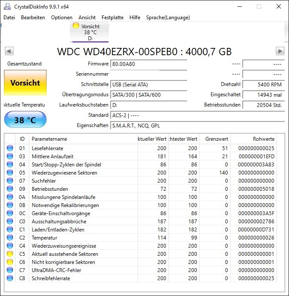Image resolution: width=289 pixels, height=296 pixels.
Task: Click blue status orb for Misslungene Spindelanläufe
Action: click(x=10, y=197)
